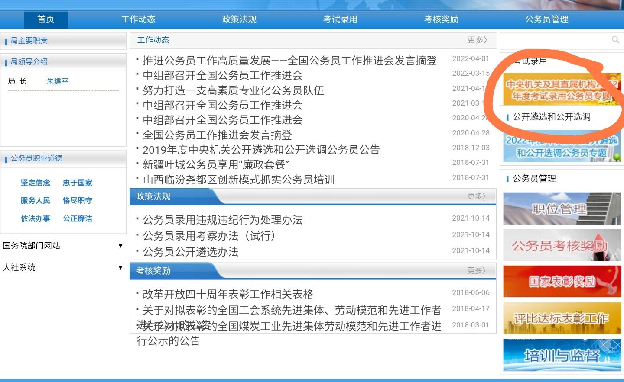Image resolution: width=624 pixels, height=382 pixels.
Task: Open 公开遴选和公开选调公务员专题 banner
Action: click(562, 146)
